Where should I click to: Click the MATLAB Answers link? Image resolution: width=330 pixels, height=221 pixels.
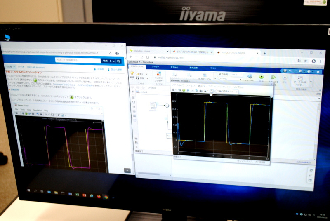pyautogui.click(x=35, y=67)
